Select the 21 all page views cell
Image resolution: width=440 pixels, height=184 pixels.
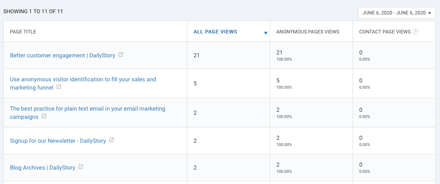[x=228, y=55]
